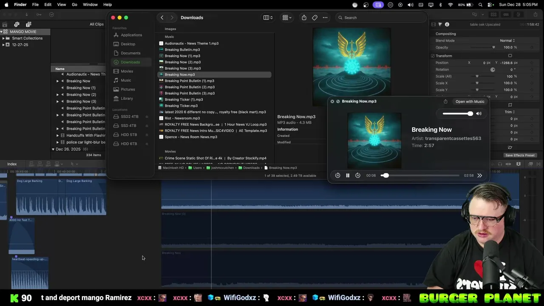Toggle the Transform checkbox in the inspector
This screenshot has width=544, height=306.
coord(433,56)
